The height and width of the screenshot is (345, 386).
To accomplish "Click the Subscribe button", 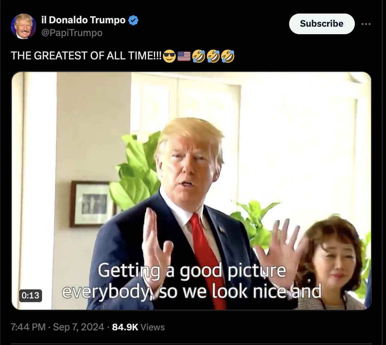I will [x=322, y=24].
